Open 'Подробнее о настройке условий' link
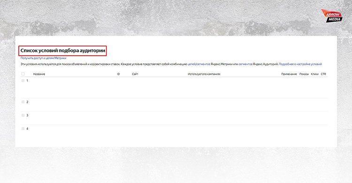 coord(300,64)
